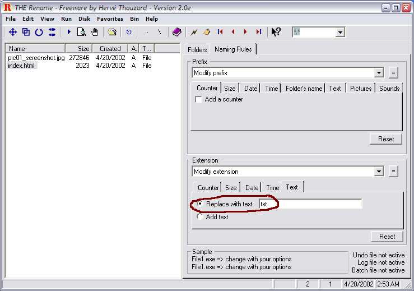Screen dimensions: 414x291
Task: Open the View menu
Action: [47, 19]
